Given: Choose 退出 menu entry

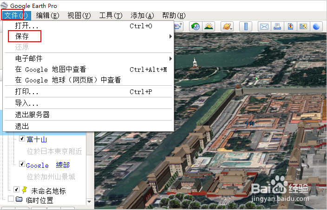Looking at the screenshot, I should pyautogui.click(x=88, y=127).
